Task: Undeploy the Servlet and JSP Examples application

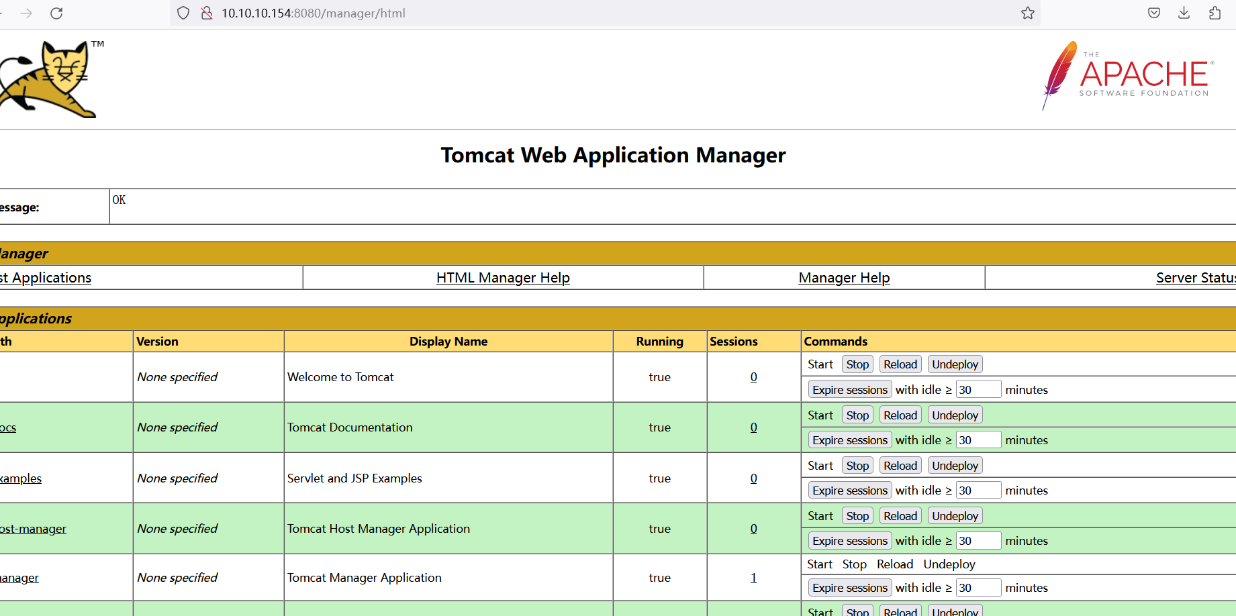Action: pos(955,466)
